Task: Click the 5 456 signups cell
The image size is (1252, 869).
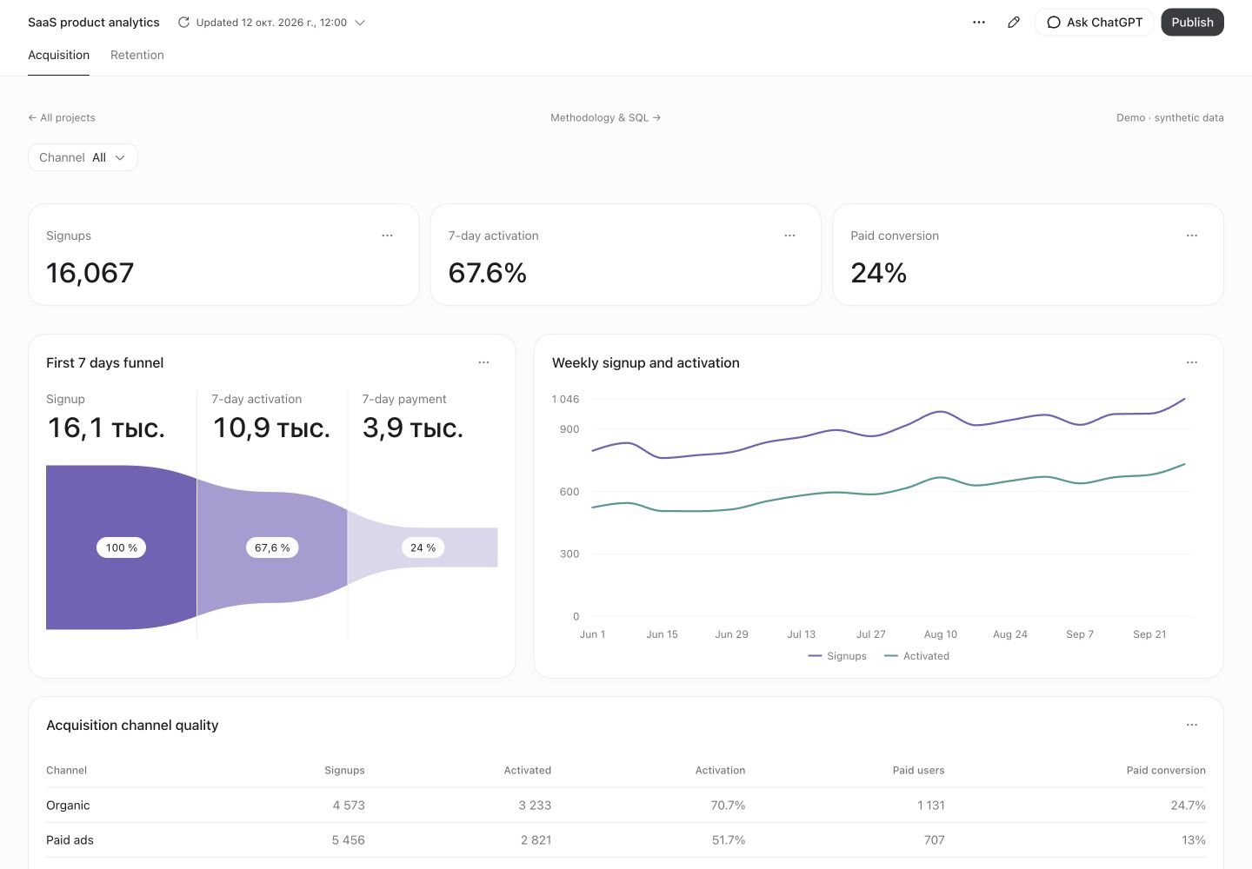Action: [349, 840]
